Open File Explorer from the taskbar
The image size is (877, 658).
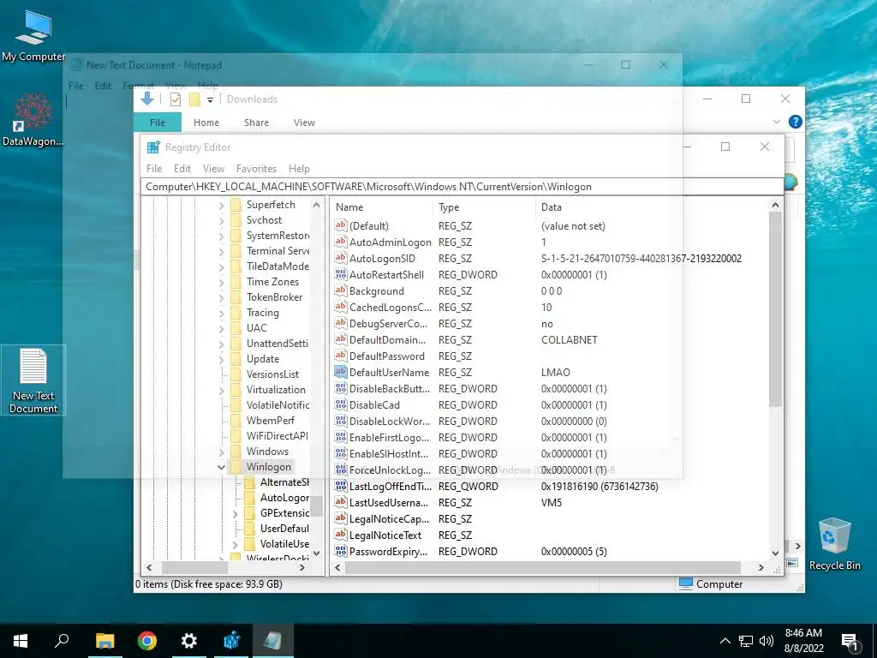(x=104, y=641)
